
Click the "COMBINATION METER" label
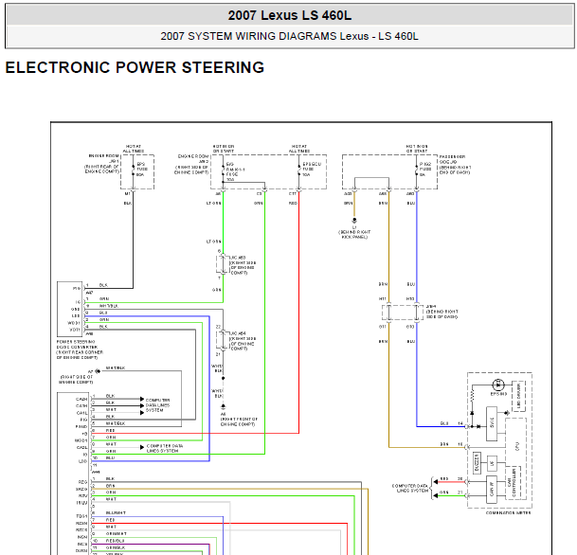tap(508, 512)
